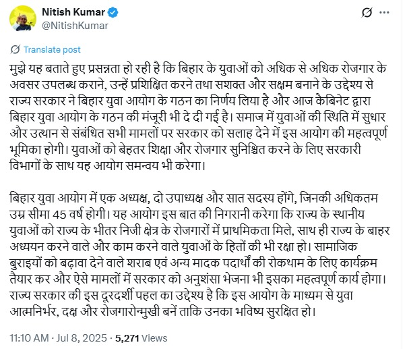Click the blue verified badge

pyautogui.click(x=113, y=12)
